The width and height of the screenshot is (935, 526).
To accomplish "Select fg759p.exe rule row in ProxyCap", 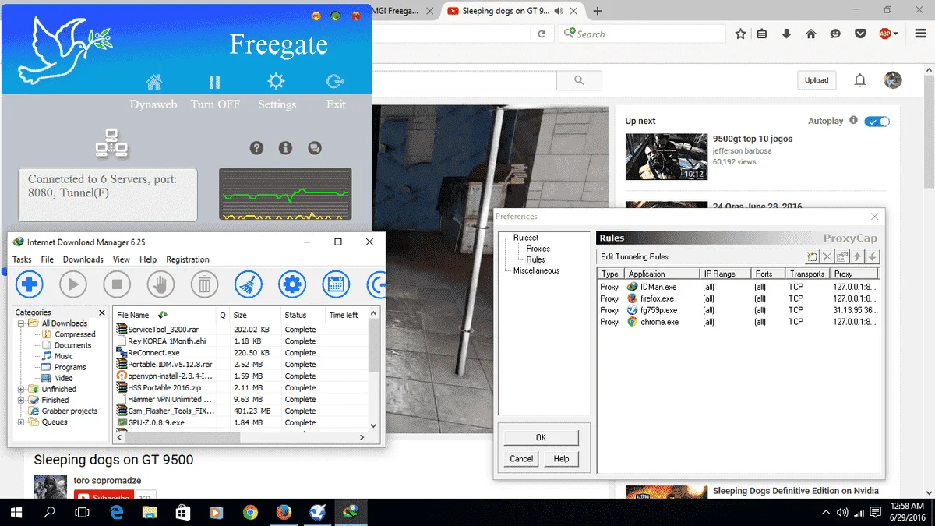I will (x=738, y=310).
